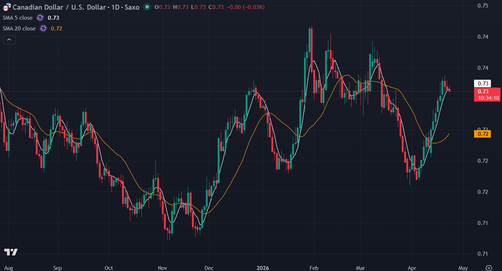This screenshot has width=502, height=271.
Task: Click the green market status dot
Action: (x=147, y=7)
